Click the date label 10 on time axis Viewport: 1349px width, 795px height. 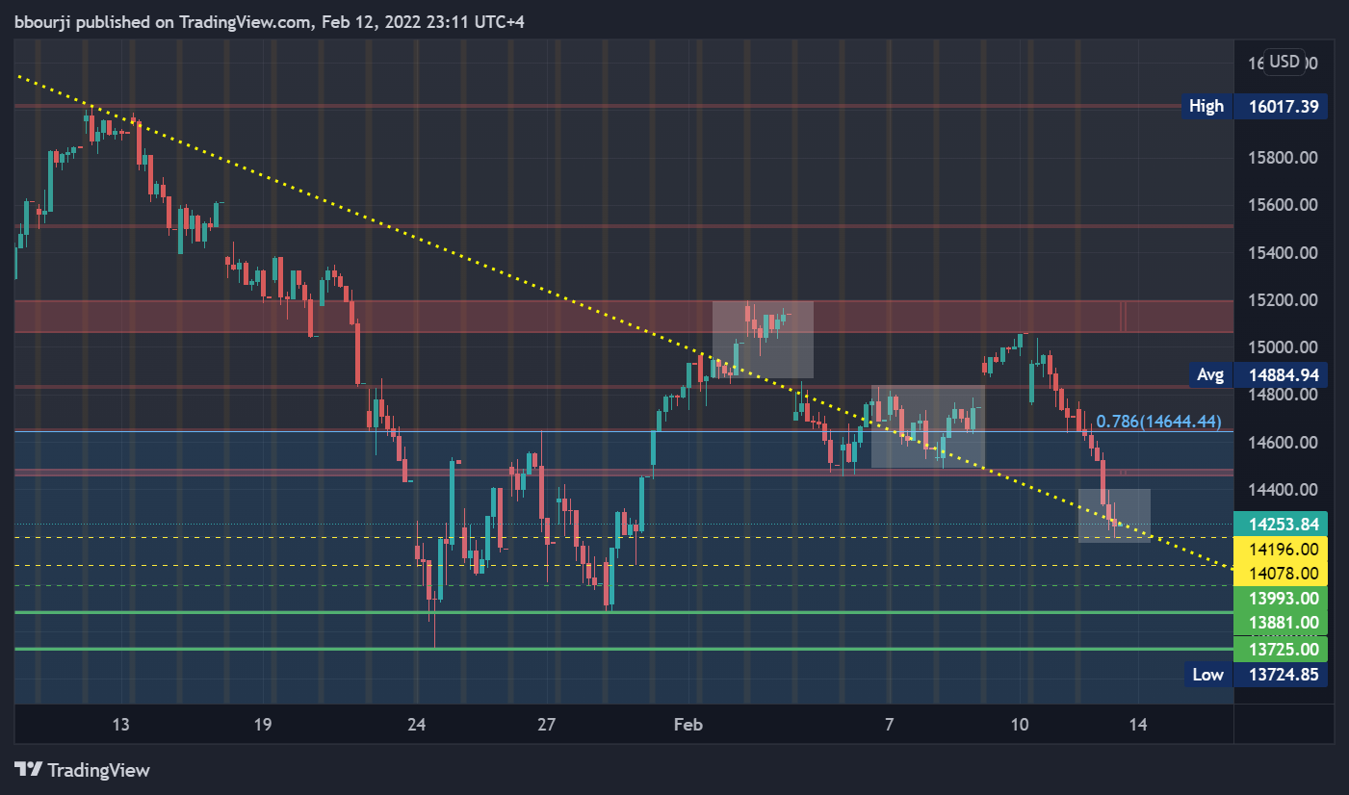1021,724
